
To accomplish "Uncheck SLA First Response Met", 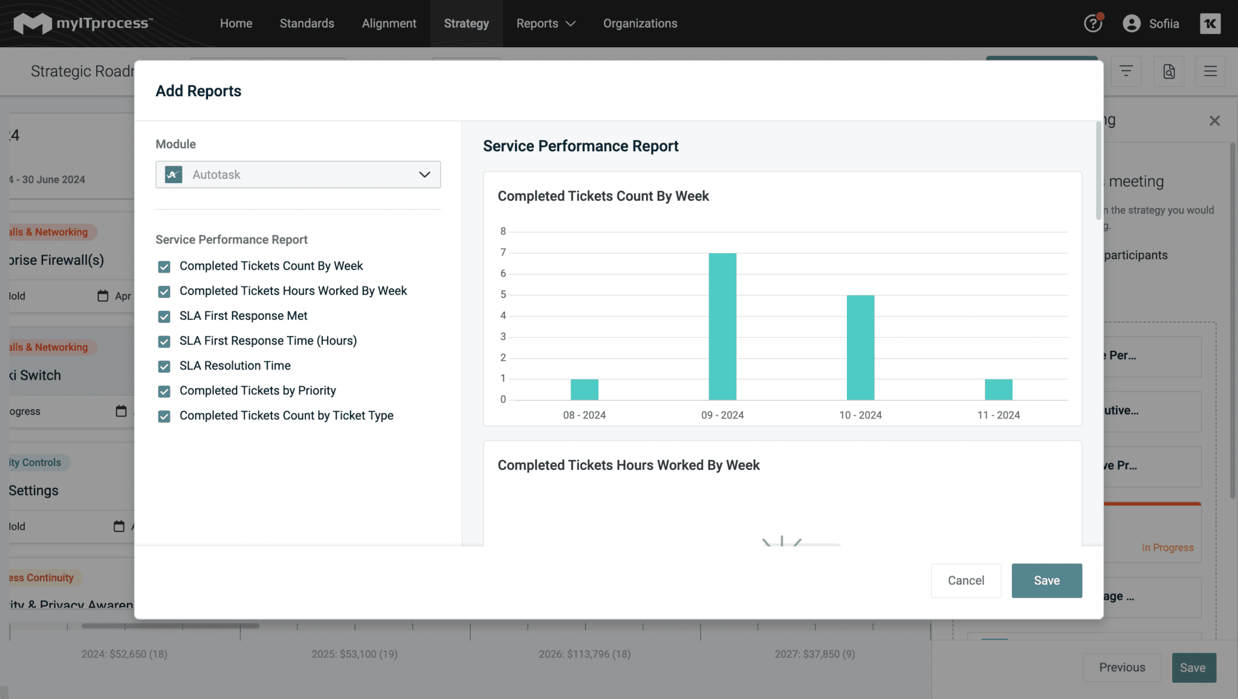I will click(164, 316).
